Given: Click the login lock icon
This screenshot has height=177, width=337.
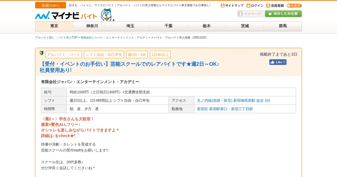Looking at the screenshot, I should coord(248,6).
